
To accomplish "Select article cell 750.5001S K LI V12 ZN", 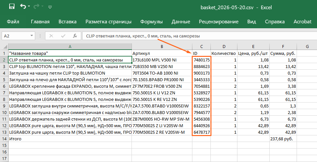I will [162, 93].
